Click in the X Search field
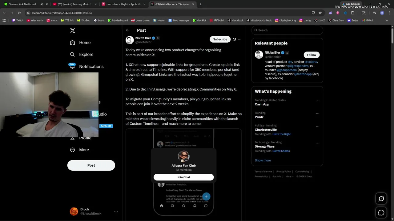394x221 pixels. coord(287,30)
